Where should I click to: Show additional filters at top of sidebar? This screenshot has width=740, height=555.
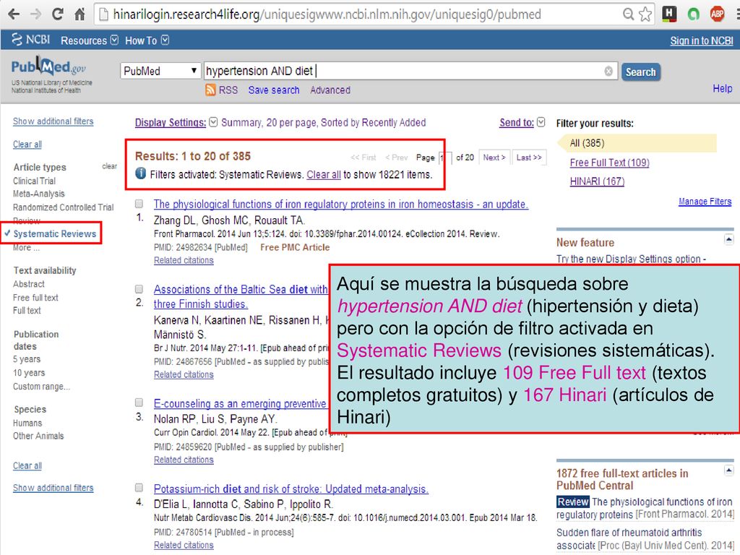[53, 121]
